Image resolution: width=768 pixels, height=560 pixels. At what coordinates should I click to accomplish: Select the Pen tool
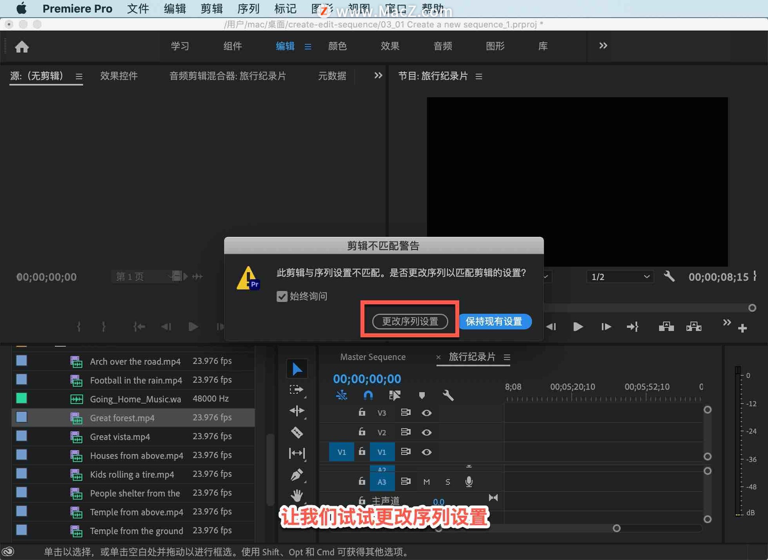[297, 475]
